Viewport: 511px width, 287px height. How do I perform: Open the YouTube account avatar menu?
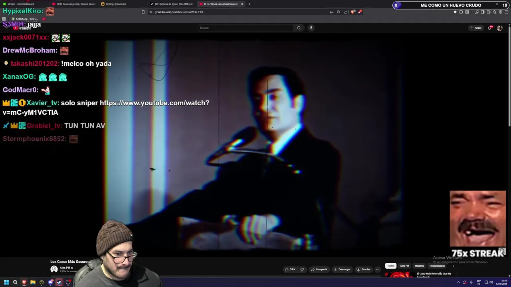coord(499,28)
